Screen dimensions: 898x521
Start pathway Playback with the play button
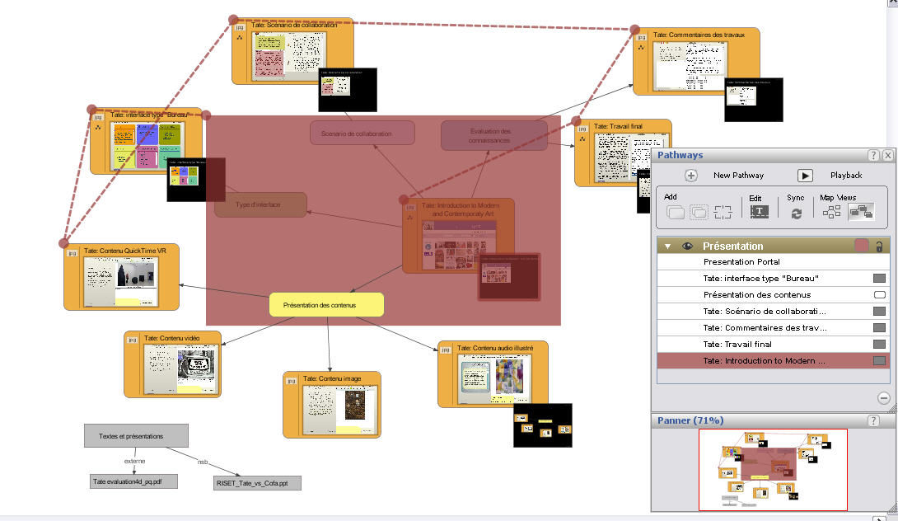pos(805,176)
